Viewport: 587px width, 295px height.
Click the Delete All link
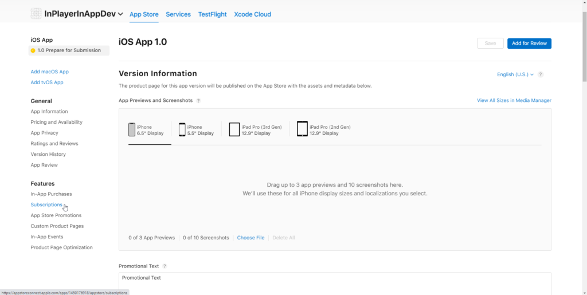283,238
